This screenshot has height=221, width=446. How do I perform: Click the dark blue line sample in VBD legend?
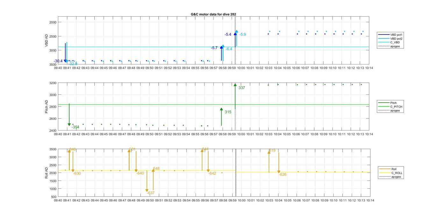click(x=384, y=34)
